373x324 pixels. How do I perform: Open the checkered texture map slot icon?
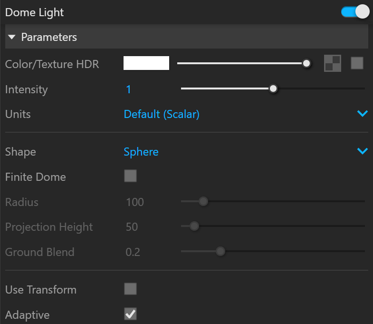(332, 63)
